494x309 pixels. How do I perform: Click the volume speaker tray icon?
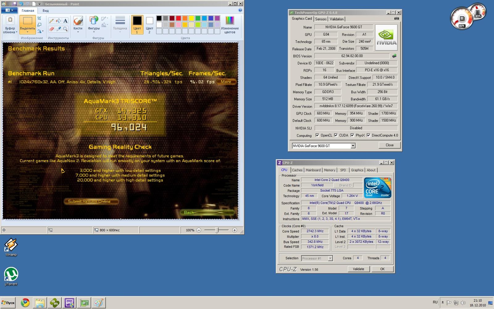463,303
